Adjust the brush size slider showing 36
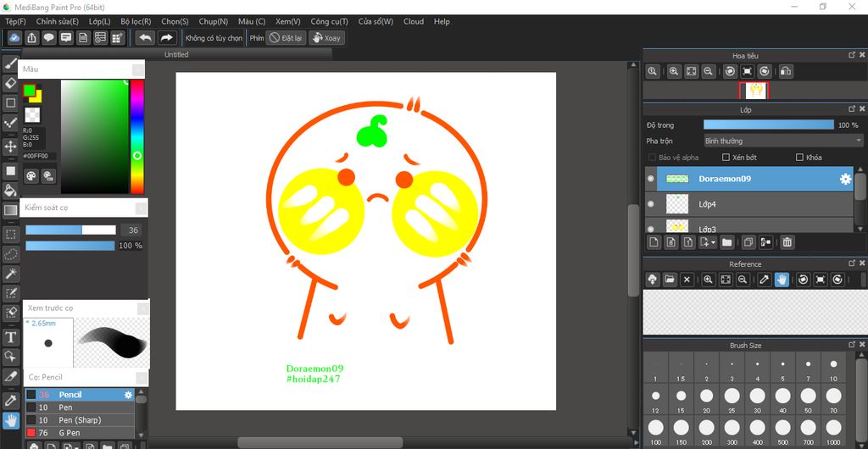Screen dimensions: 868x449 pyautogui.click(x=70, y=230)
